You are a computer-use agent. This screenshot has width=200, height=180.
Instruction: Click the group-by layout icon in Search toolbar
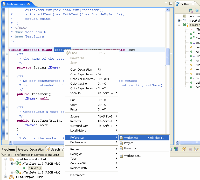[176, 149]
